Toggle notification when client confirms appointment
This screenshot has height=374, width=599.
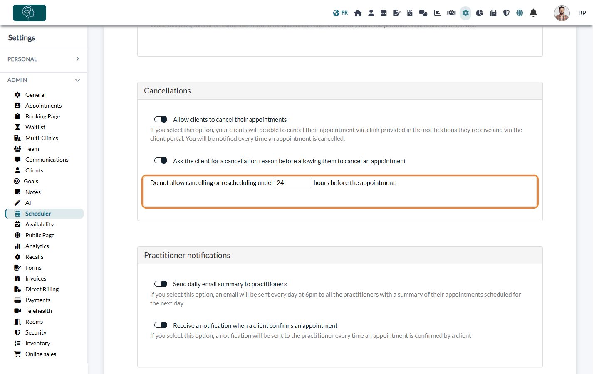tap(161, 325)
